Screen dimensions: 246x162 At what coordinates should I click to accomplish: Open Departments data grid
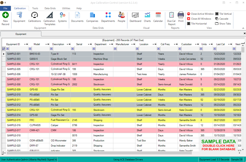tap(108, 17)
